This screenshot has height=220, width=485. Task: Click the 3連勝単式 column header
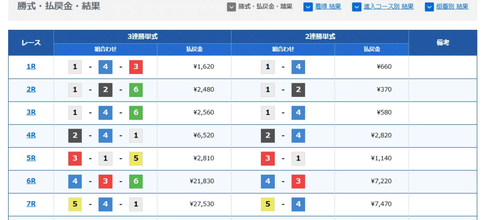coord(142,36)
